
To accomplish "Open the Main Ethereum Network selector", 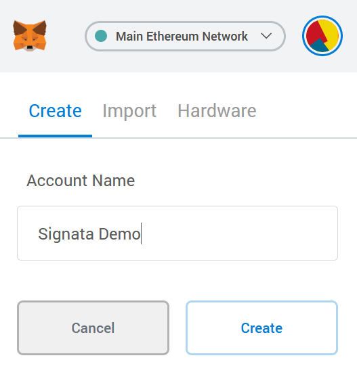I will (x=185, y=36).
